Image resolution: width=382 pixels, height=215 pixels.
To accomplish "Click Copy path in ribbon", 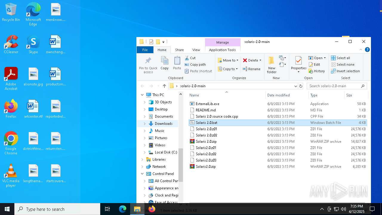I will [x=195, y=64].
